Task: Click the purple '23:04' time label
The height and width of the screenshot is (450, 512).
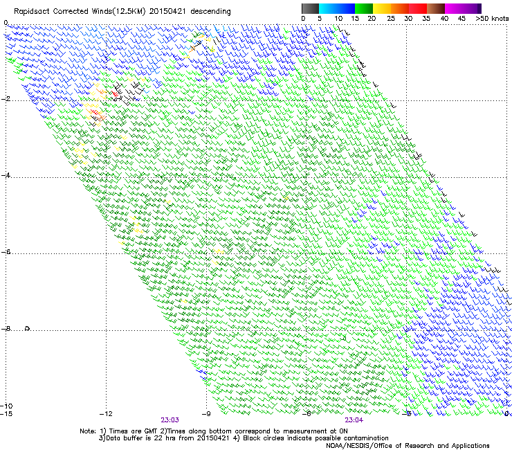Action: click(x=354, y=420)
